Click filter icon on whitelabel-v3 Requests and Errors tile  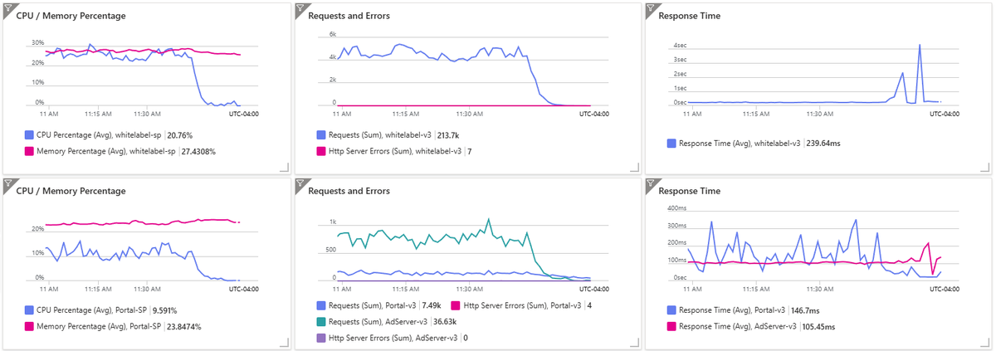coord(300,7)
